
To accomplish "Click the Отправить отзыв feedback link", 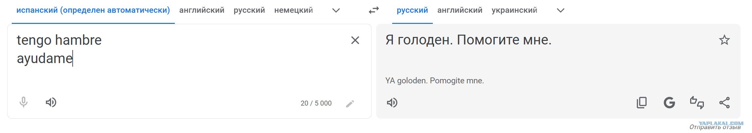I will pos(715,127).
